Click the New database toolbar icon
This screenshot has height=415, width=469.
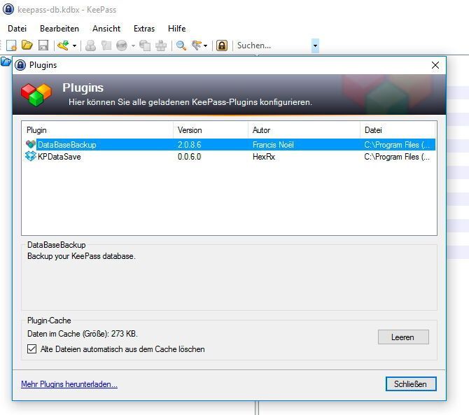pyautogui.click(x=11, y=45)
